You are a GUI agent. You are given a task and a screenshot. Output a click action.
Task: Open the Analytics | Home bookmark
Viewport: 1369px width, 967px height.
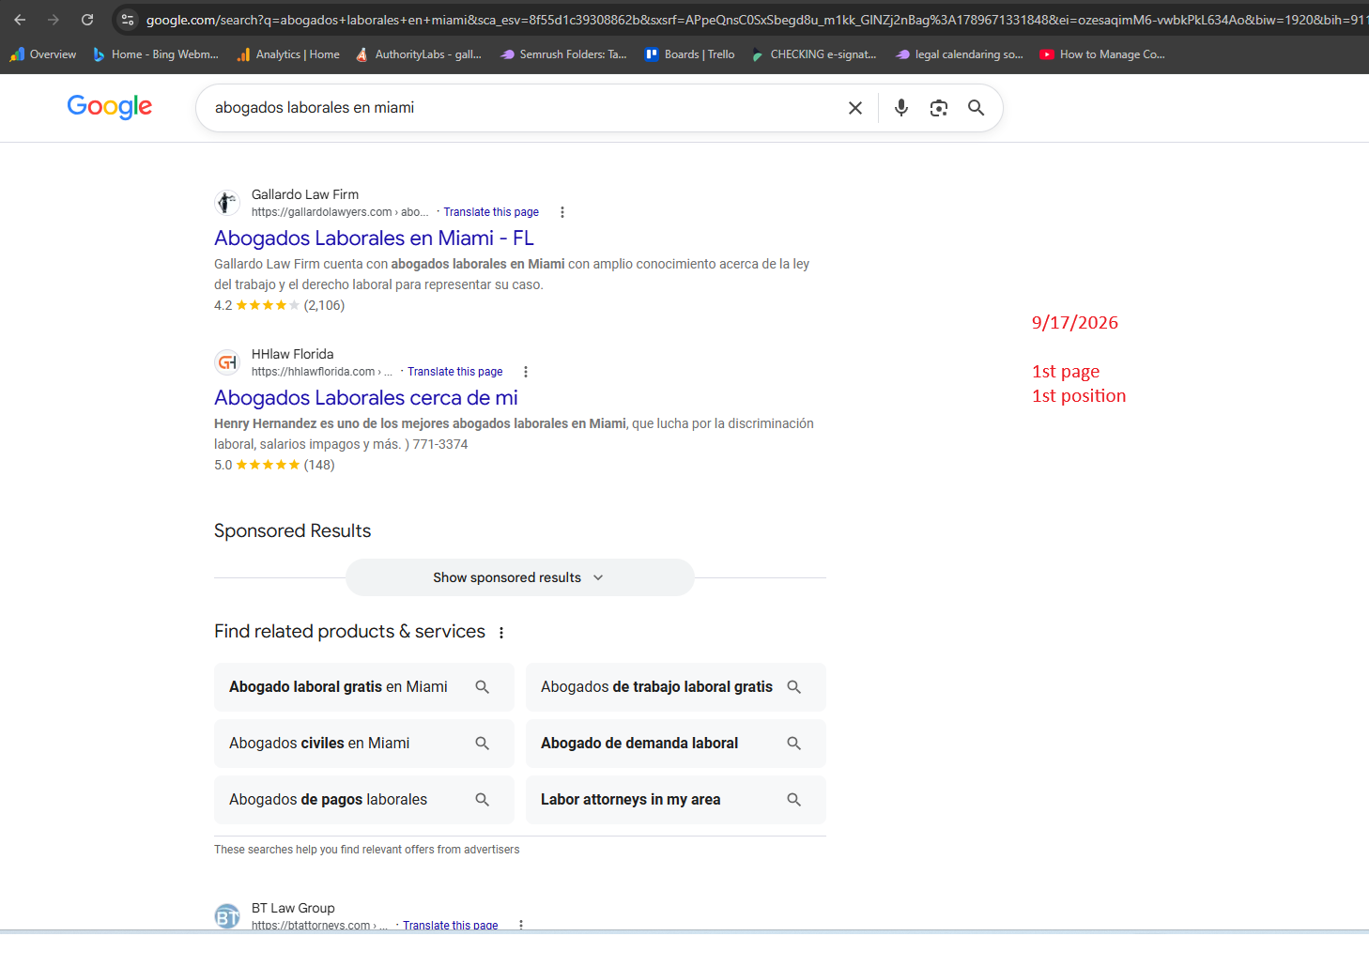(288, 54)
